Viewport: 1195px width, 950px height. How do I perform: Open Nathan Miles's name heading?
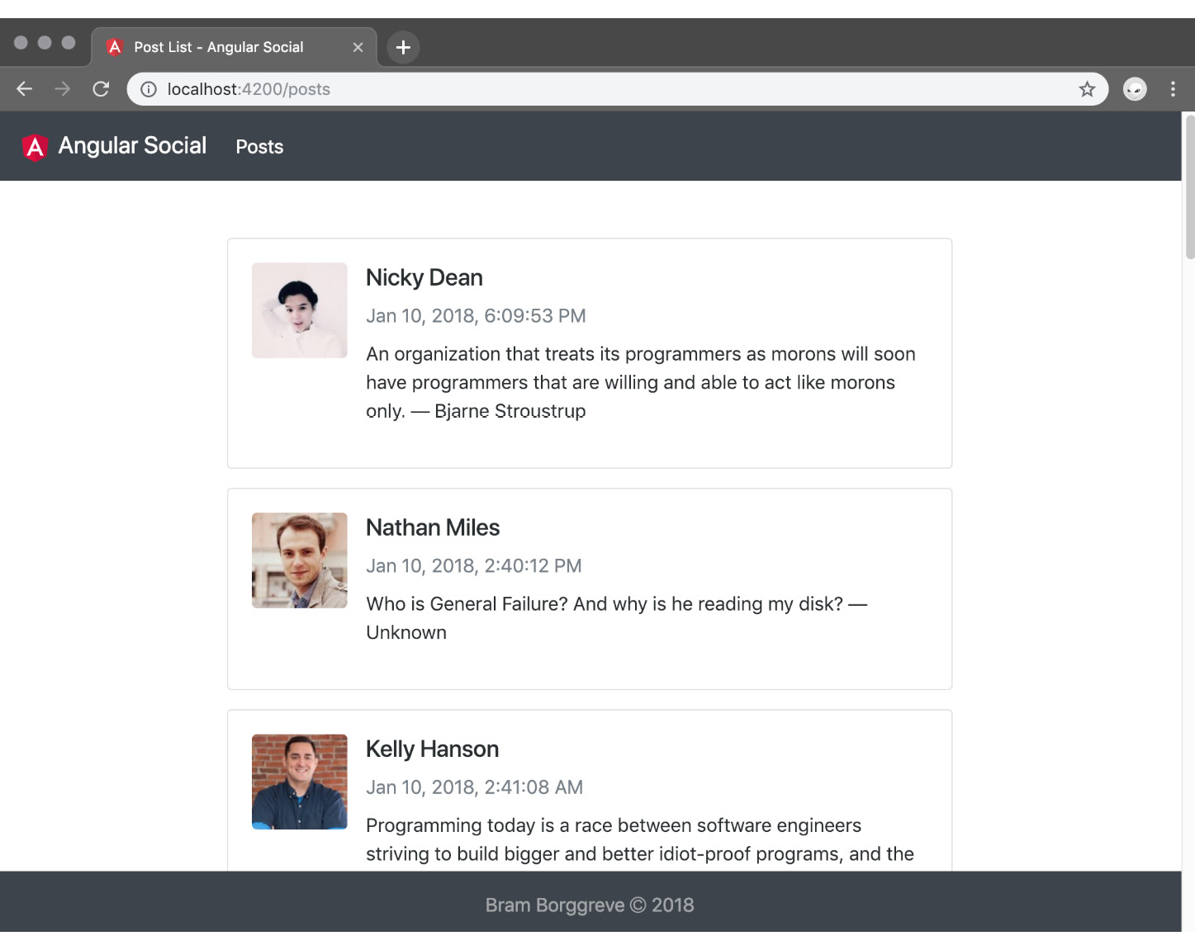click(433, 527)
